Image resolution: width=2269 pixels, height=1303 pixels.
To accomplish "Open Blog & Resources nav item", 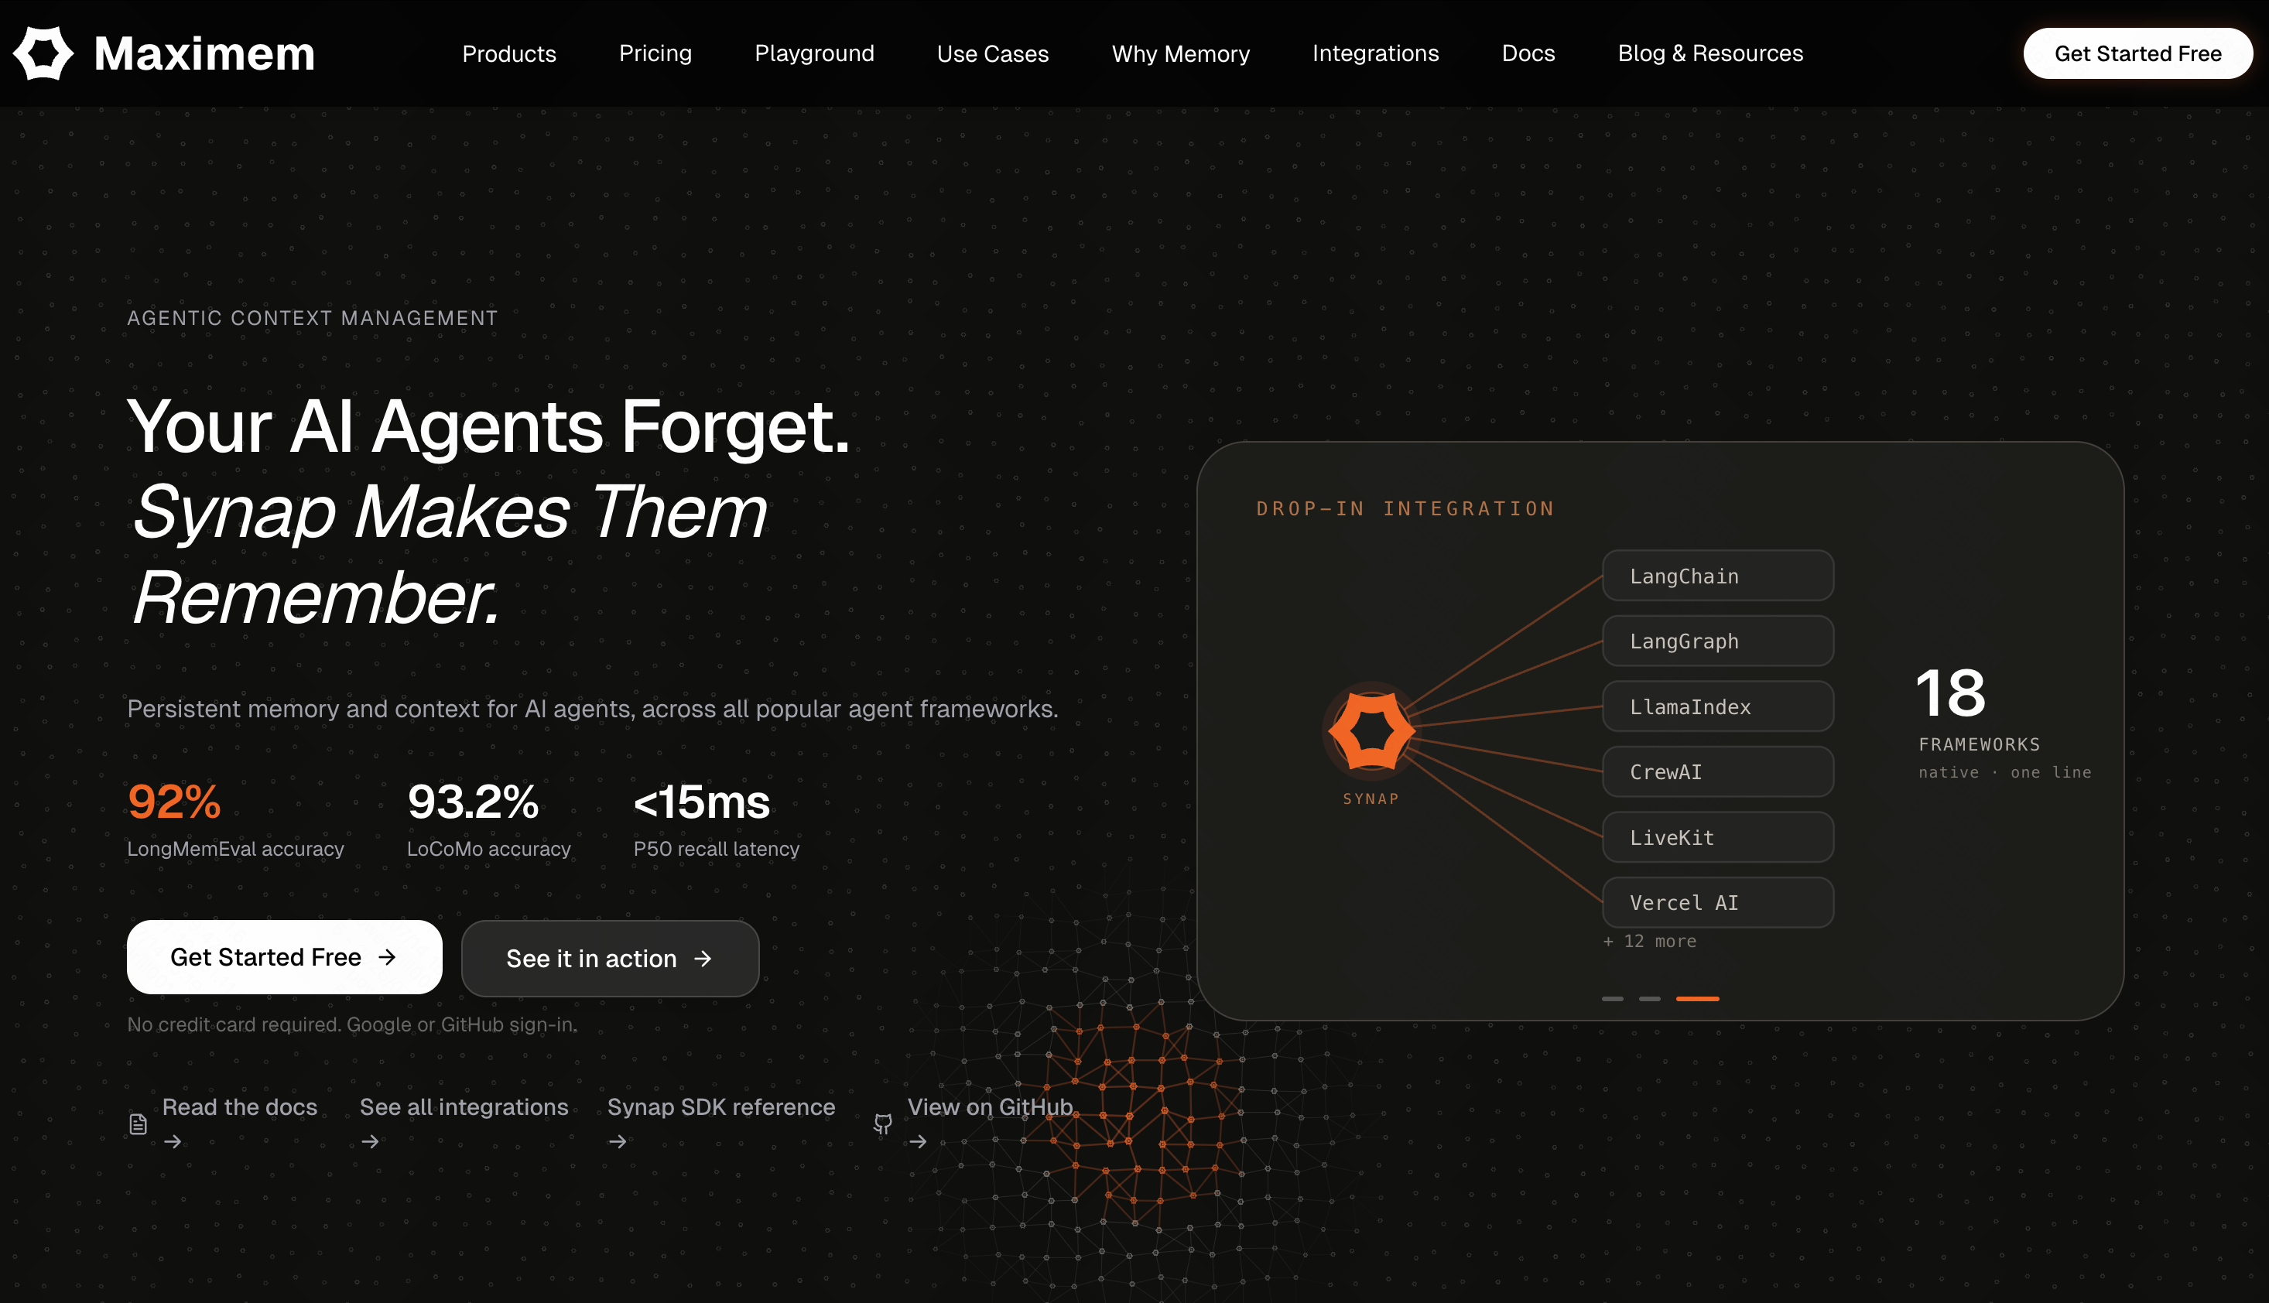I will (x=1709, y=53).
